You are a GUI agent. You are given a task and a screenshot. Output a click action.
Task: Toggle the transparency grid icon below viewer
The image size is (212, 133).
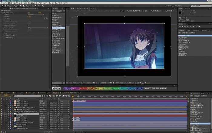(113, 83)
